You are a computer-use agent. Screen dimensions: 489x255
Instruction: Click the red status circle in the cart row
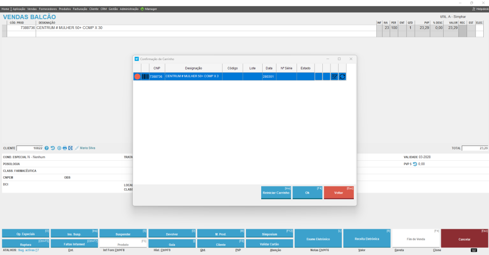coord(137,76)
